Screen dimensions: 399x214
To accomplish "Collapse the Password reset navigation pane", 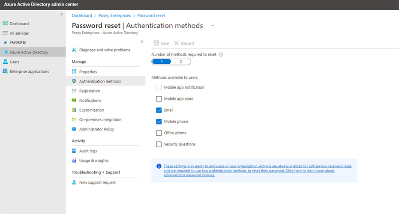I will coord(142,42).
